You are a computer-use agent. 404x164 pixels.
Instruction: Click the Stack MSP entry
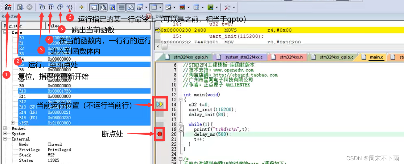click(x=37, y=155)
